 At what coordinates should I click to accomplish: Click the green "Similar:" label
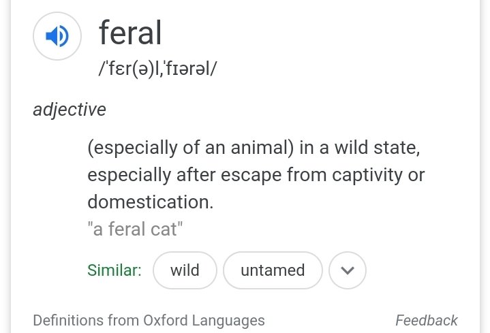[x=114, y=270]
